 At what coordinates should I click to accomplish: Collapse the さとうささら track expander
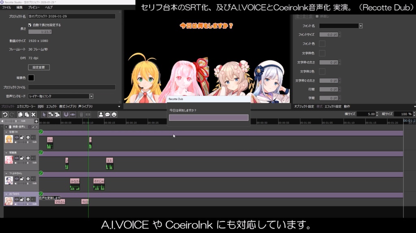tap(6, 194)
